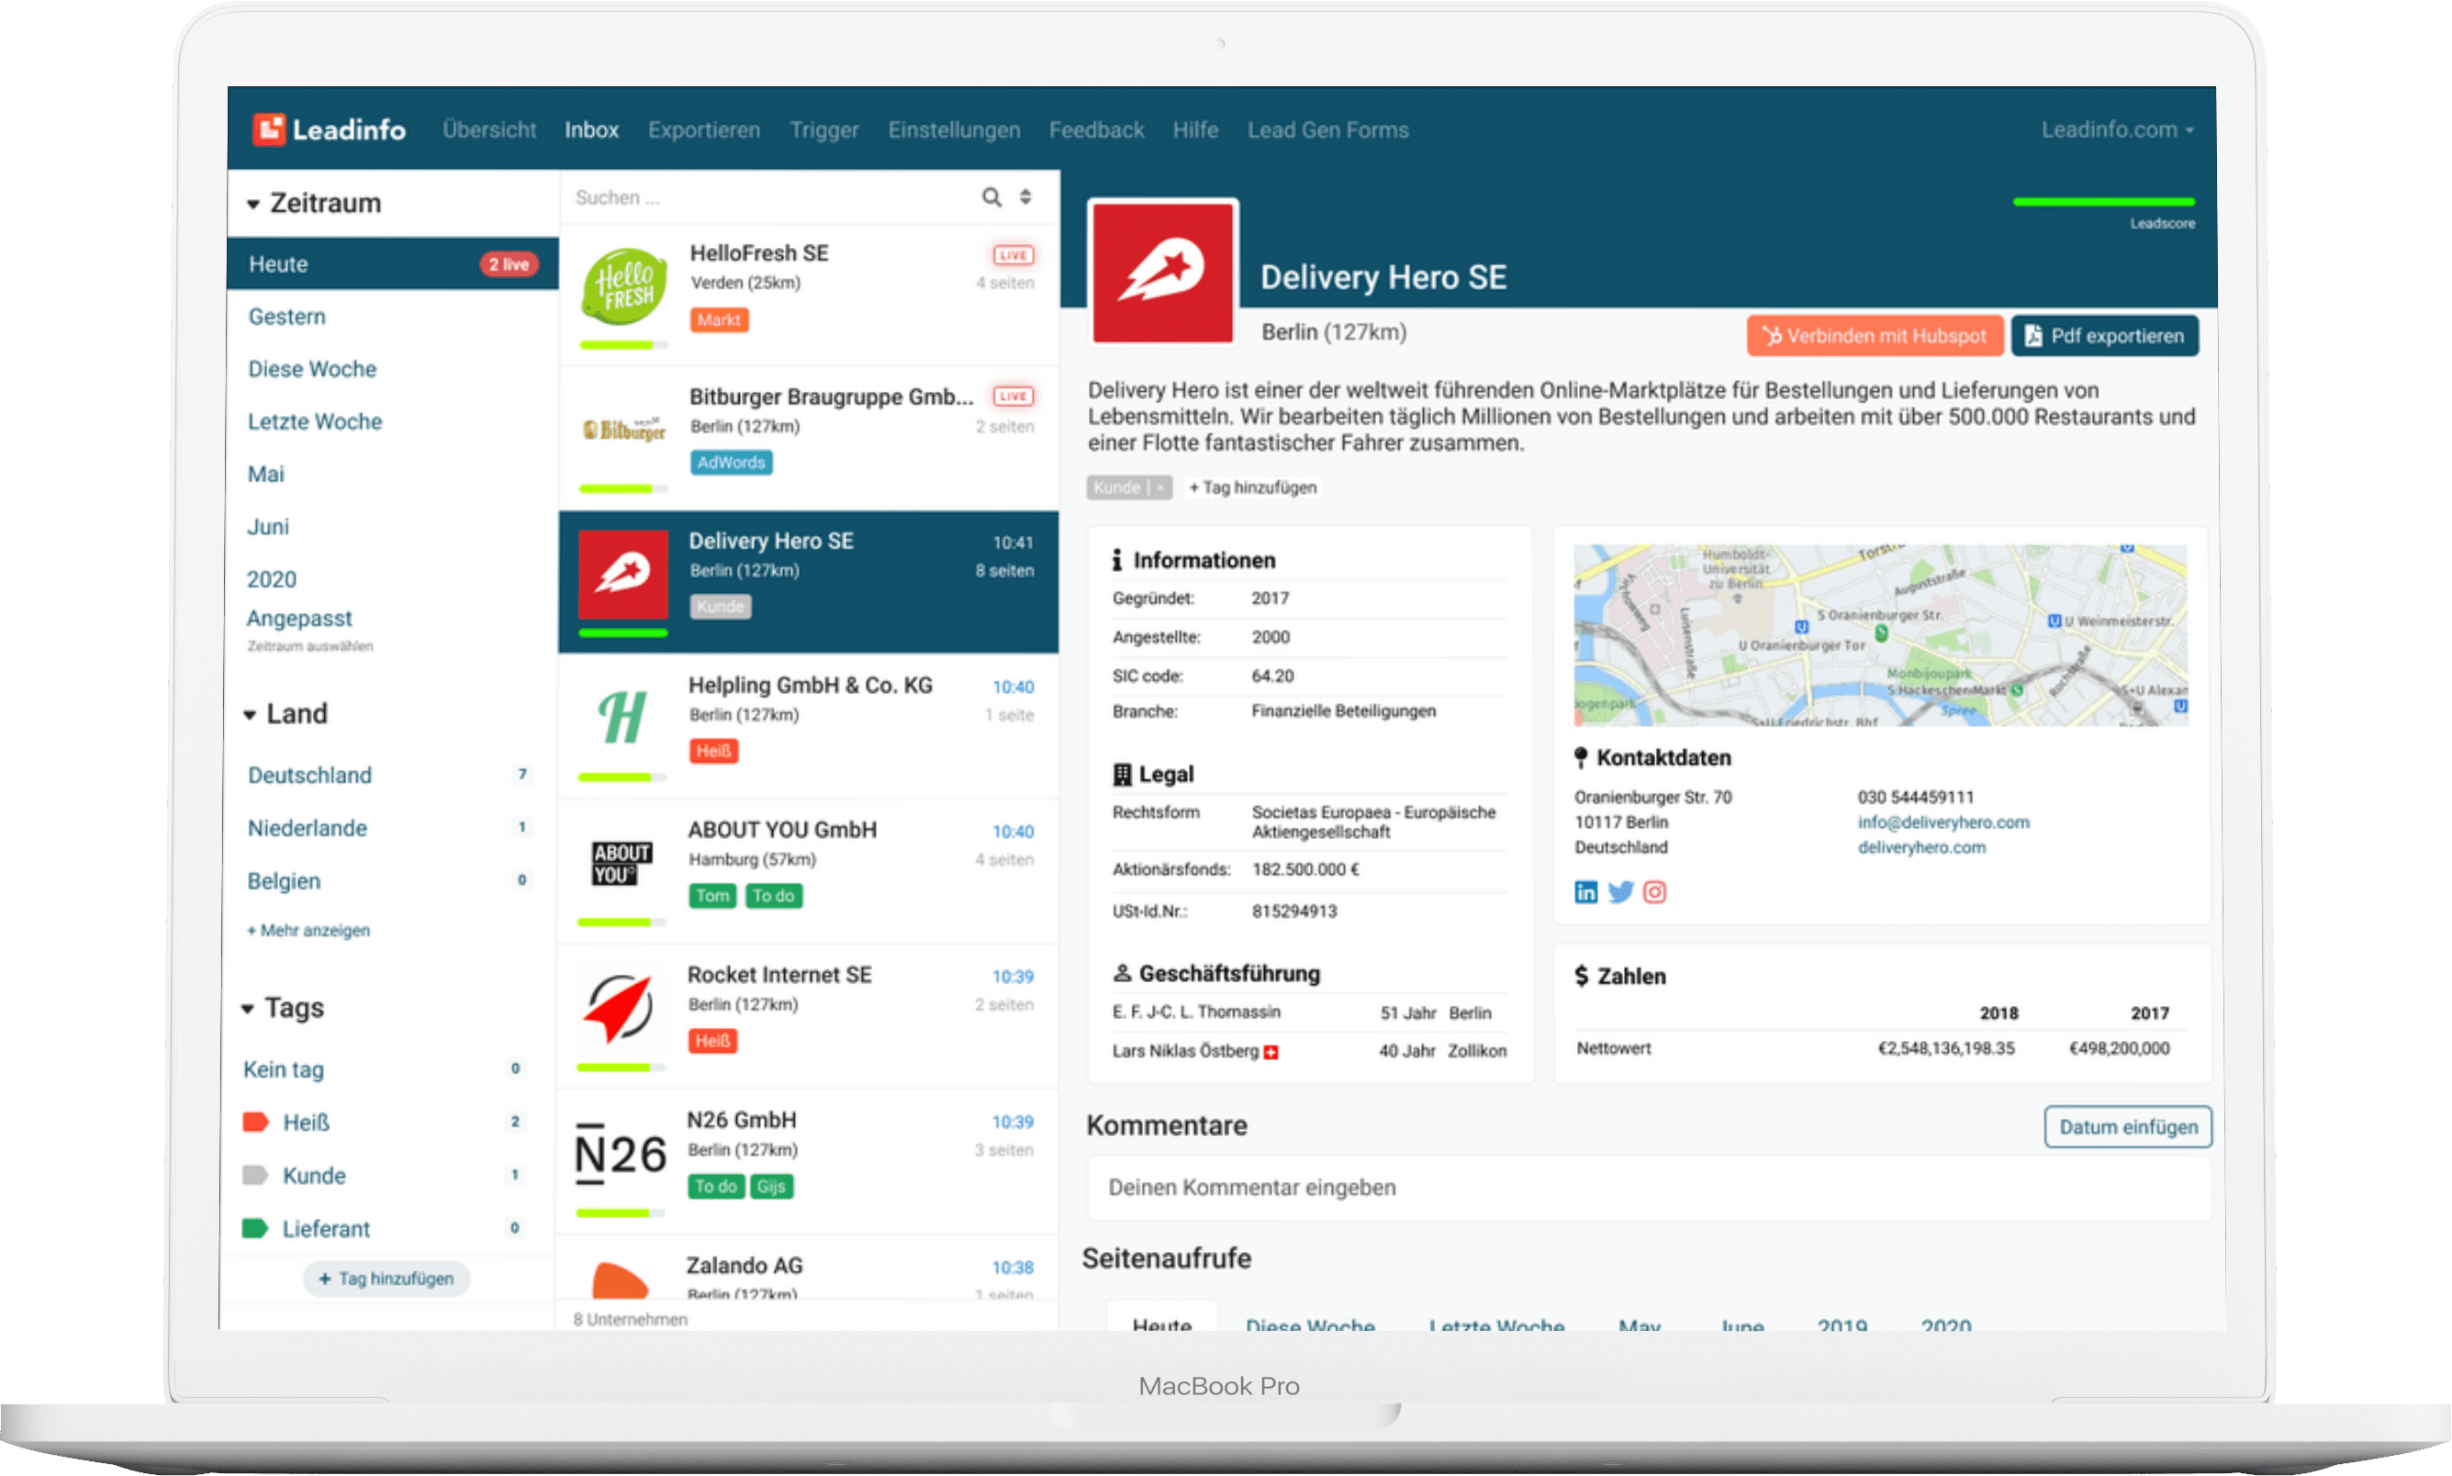
Task: Select the Heute time period
Action: click(393, 263)
